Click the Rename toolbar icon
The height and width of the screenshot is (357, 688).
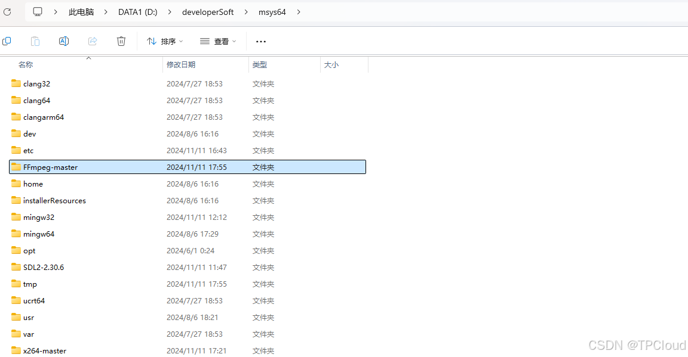64,41
